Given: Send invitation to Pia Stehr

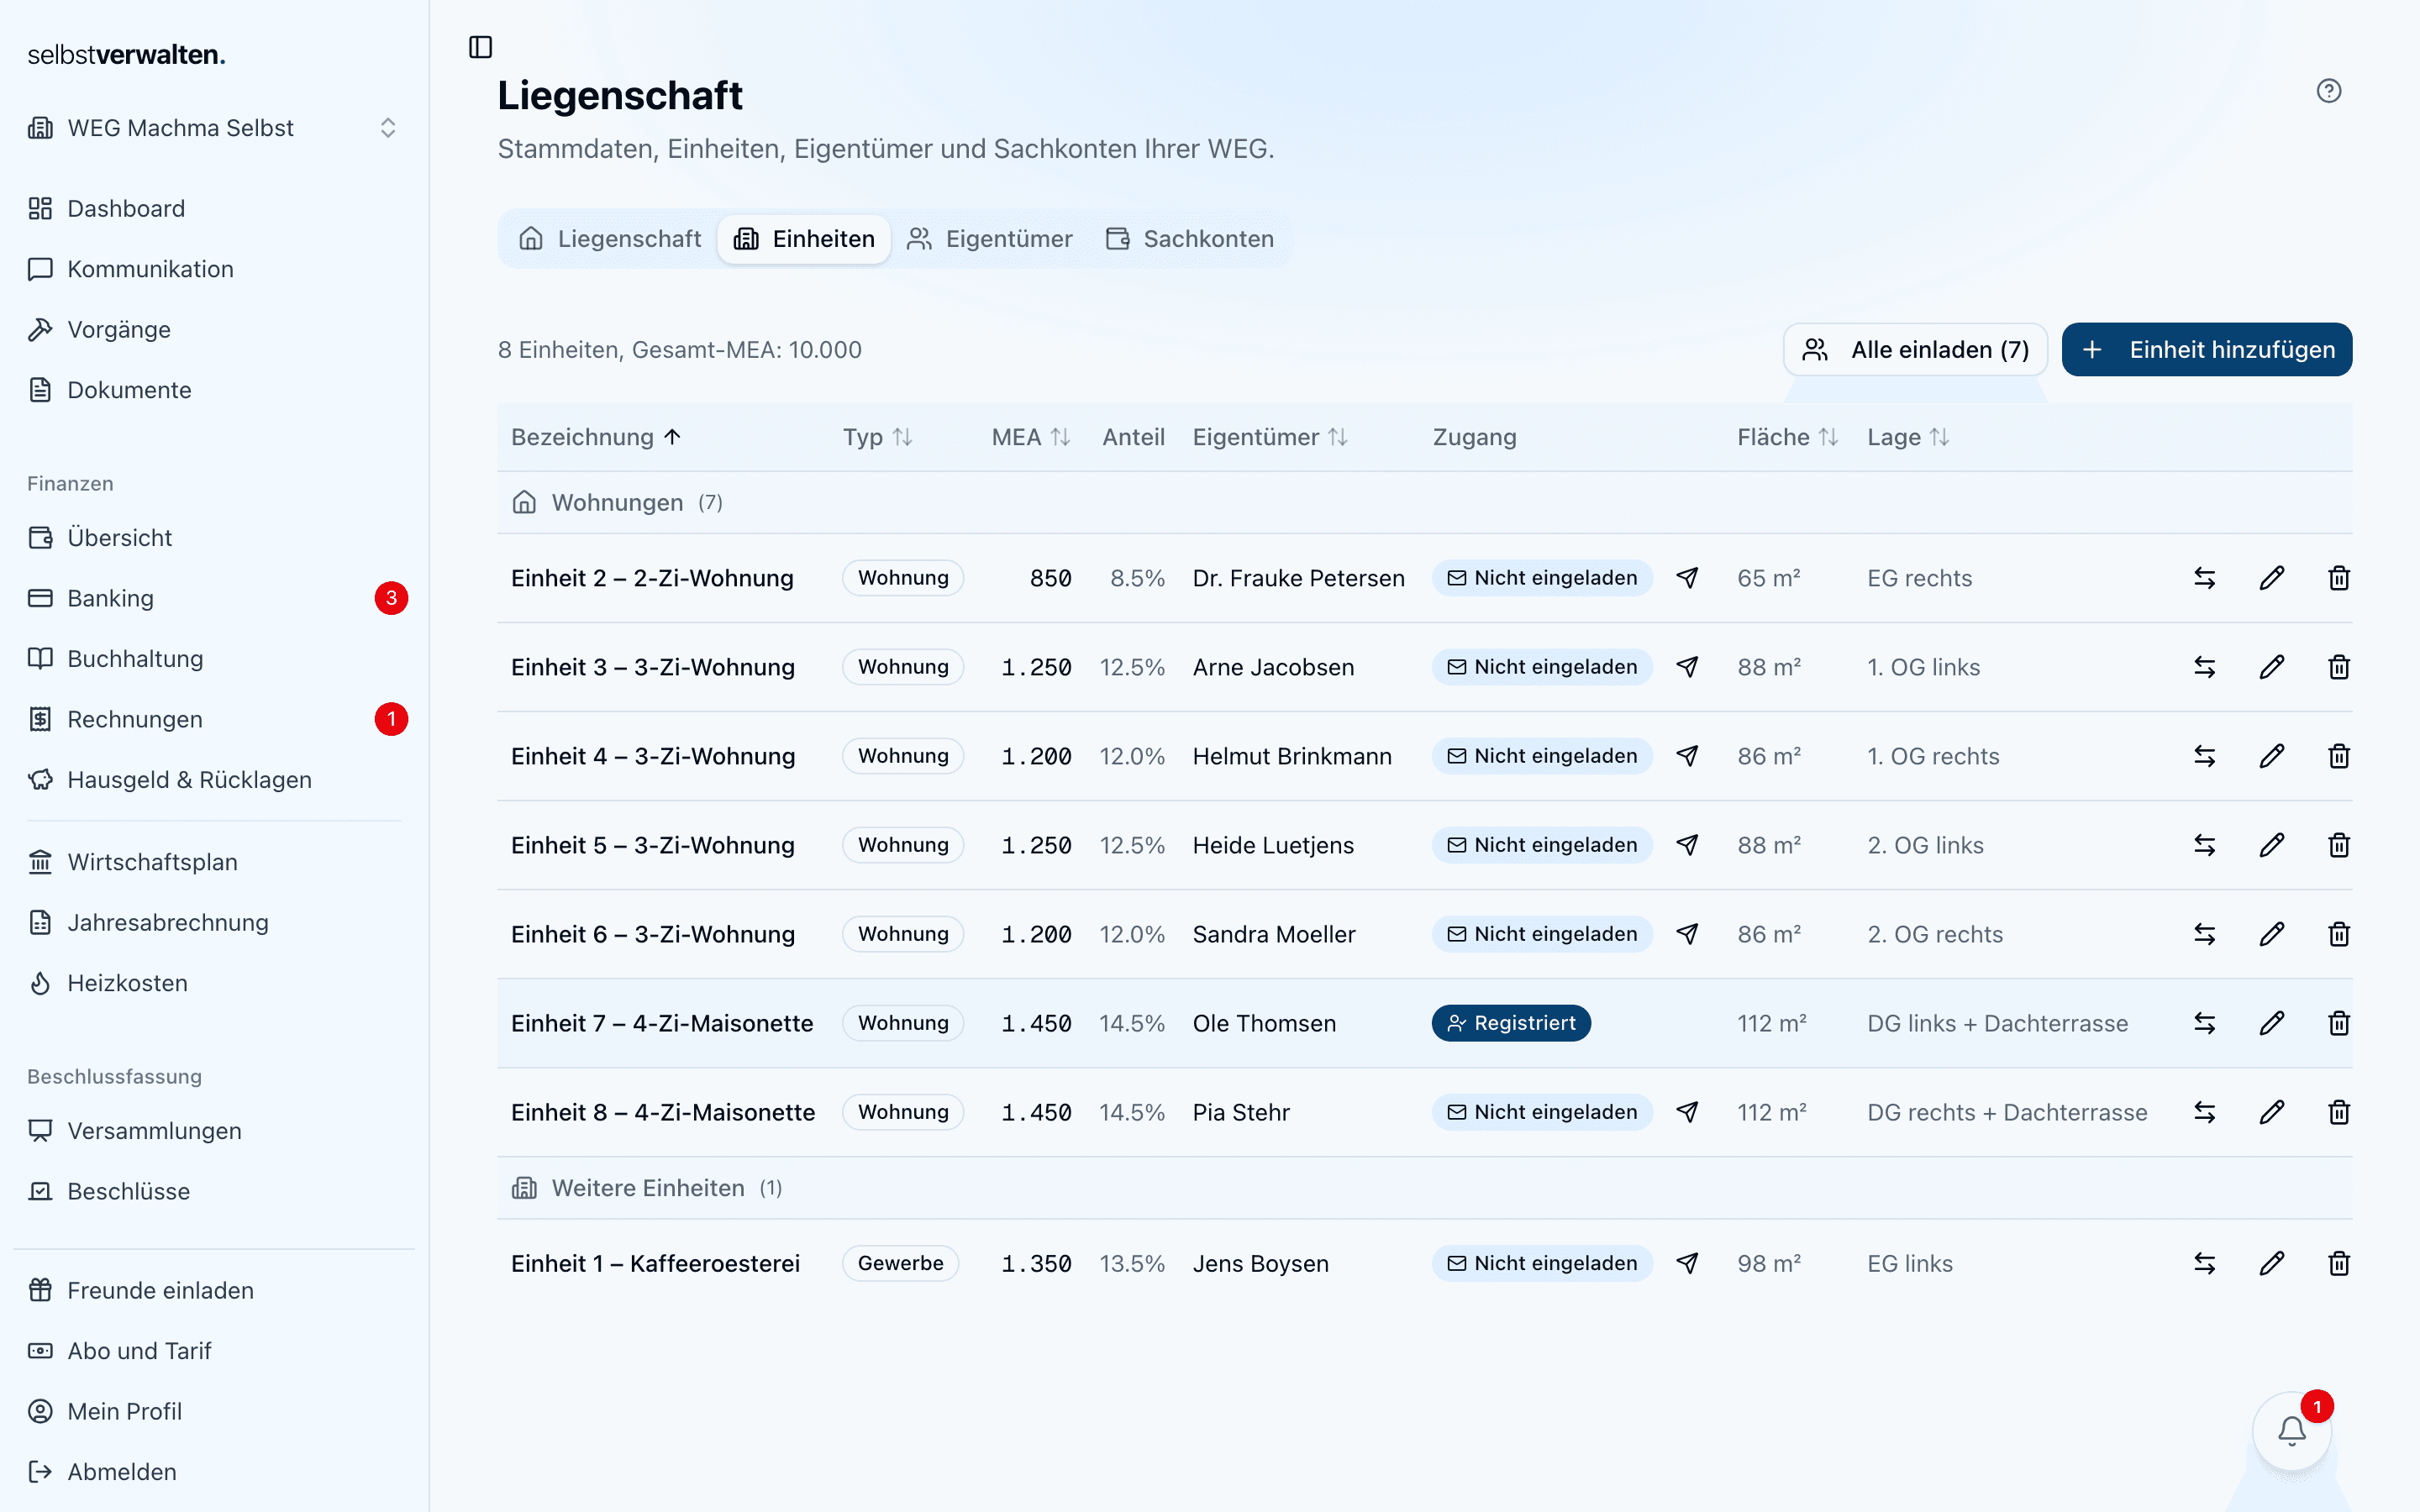Looking at the screenshot, I should click(x=1687, y=1112).
